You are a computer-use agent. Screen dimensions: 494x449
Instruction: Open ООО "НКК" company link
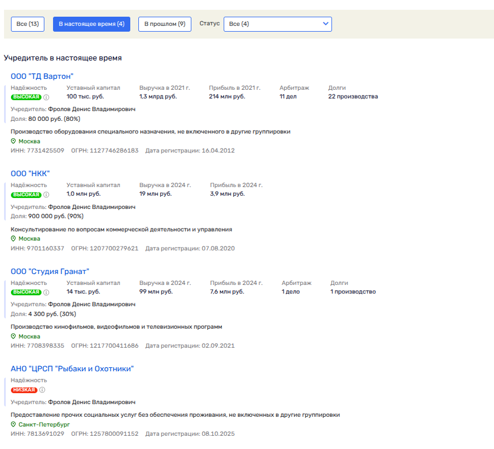31,174
